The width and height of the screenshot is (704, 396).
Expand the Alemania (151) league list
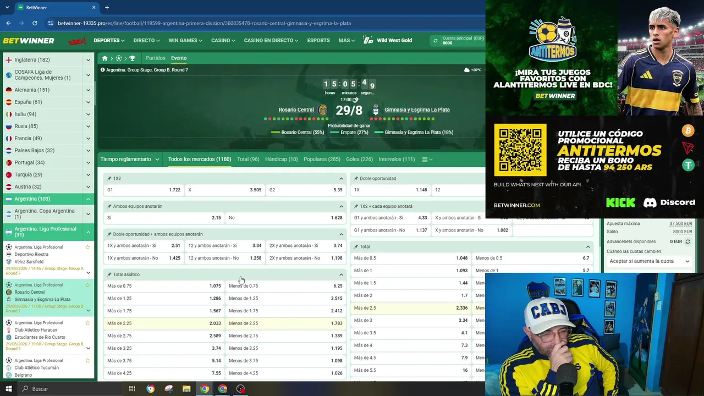[x=88, y=90]
